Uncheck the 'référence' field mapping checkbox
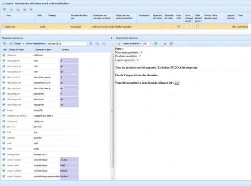 click(4, 55)
